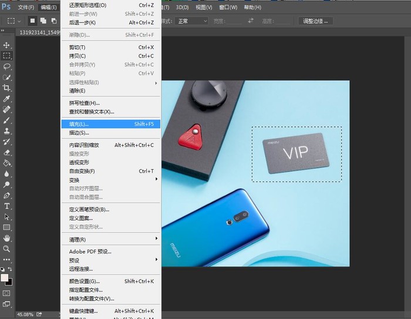Choose 键盘快捷键... menu entry
The width and height of the screenshot is (411, 319).
[x=111, y=311]
